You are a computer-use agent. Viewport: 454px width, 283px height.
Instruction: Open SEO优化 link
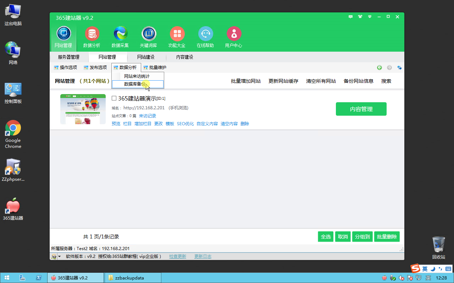[x=186, y=124]
